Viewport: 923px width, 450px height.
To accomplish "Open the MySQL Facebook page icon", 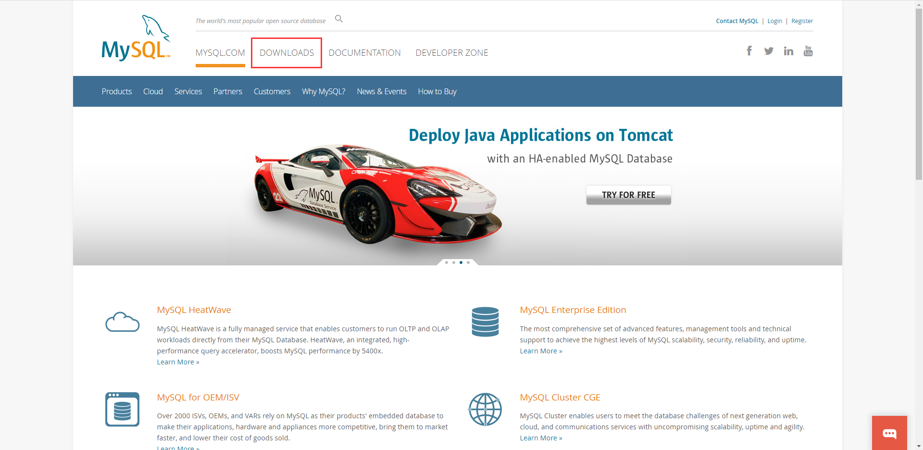I will [749, 51].
